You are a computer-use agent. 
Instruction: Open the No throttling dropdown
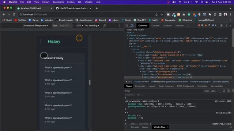92,25
